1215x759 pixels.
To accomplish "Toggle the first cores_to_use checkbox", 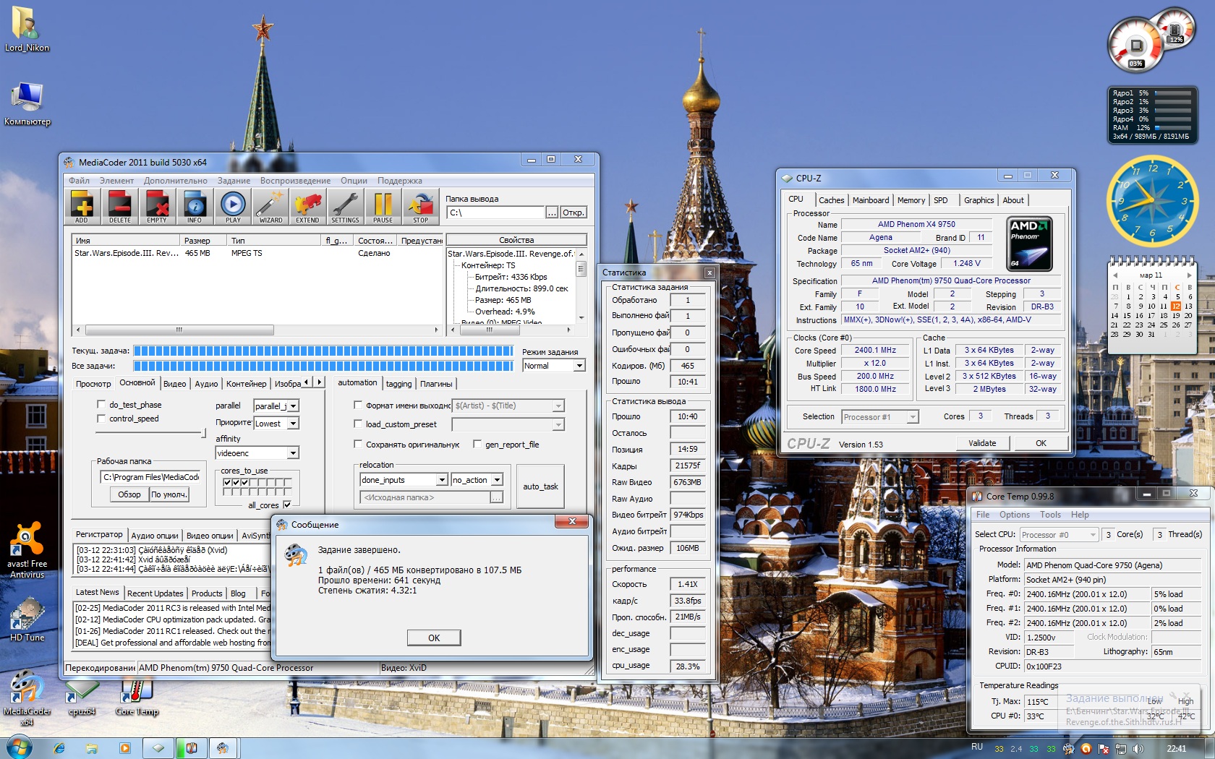I will [x=228, y=482].
